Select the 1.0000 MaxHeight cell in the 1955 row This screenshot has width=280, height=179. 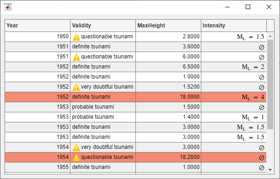168,167
